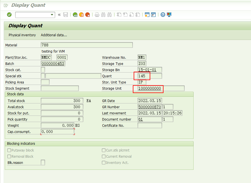Screen dimensions: 251x183
Task: Click the Stock for put. field
Action: 62,113
